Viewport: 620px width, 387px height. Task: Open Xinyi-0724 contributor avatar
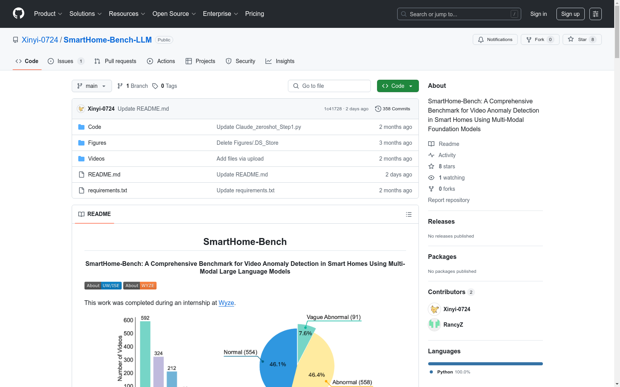pos(434,309)
